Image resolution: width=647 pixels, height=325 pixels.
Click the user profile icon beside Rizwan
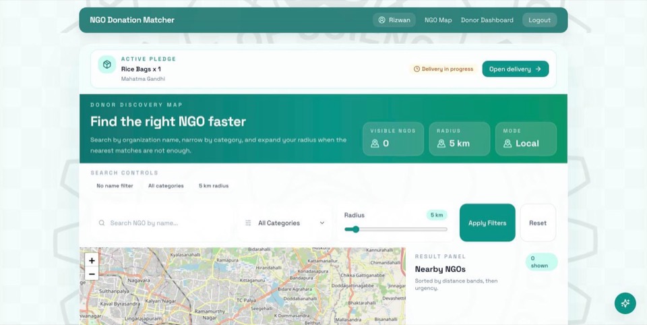[381, 20]
